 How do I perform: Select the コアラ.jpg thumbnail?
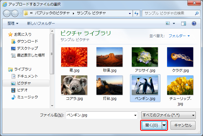[74, 86]
